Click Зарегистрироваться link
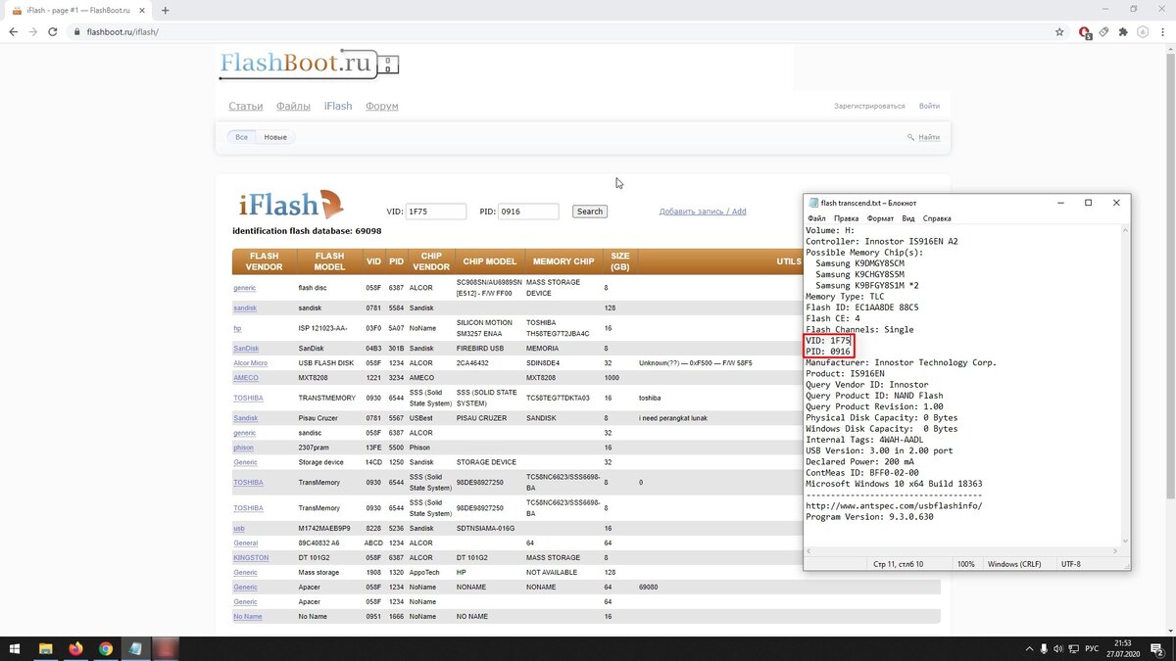1176x661 pixels. [x=869, y=106]
